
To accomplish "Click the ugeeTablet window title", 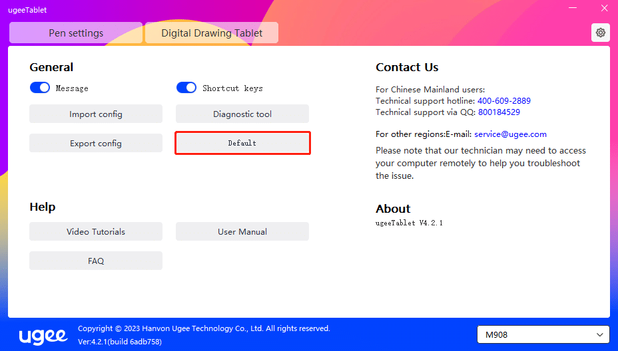I will coord(27,10).
